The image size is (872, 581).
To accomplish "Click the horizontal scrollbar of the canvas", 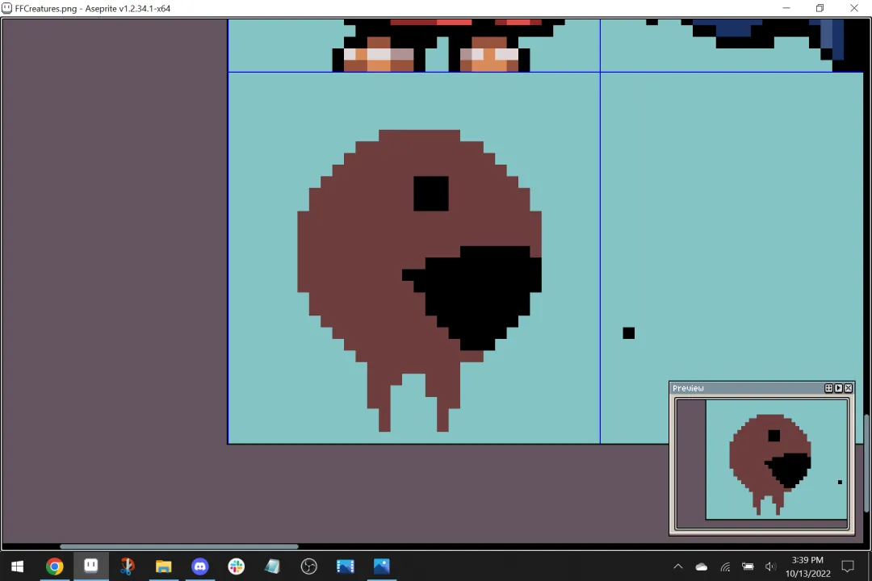I will click(179, 546).
